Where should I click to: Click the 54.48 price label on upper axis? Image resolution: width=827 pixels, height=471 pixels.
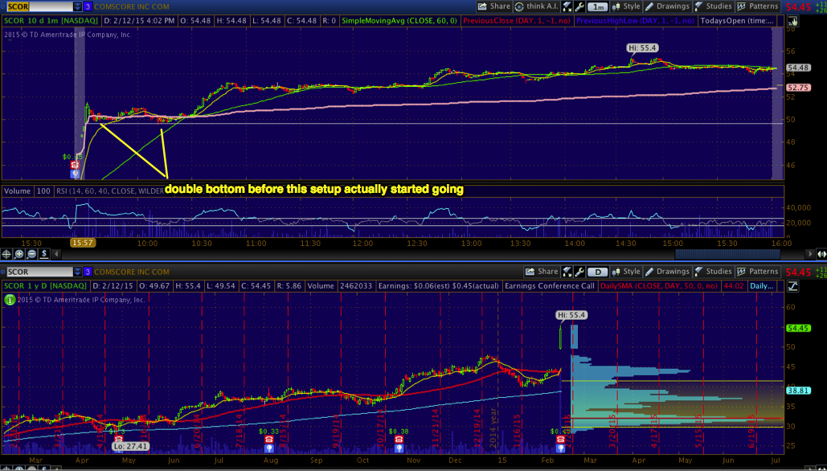click(798, 68)
